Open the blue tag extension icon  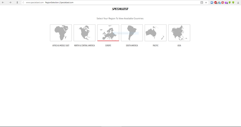click(212, 2)
